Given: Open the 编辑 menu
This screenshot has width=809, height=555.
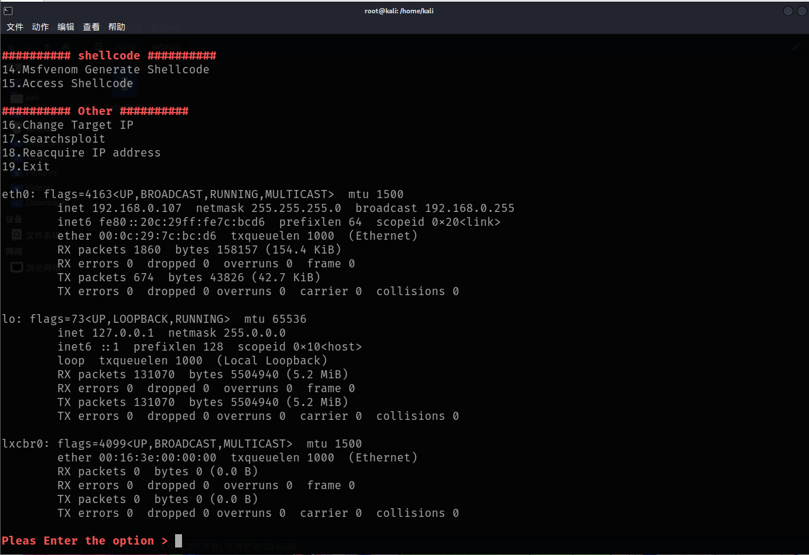Looking at the screenshot, I should point(66,27).
